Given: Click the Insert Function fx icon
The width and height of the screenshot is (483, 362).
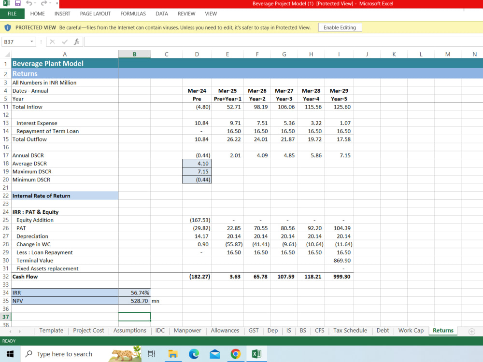Looking at the screenshot, I should pos(77,42).
